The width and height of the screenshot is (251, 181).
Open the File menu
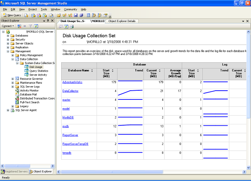(x=5, y=9)
